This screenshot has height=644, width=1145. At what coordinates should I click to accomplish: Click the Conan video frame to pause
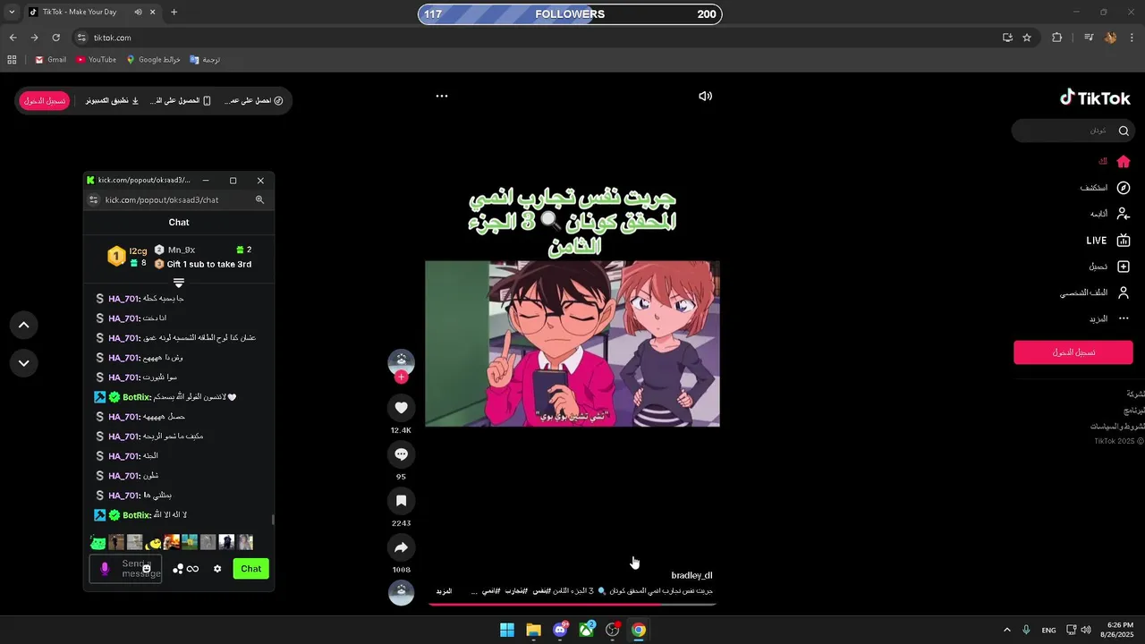click(572, 343)
